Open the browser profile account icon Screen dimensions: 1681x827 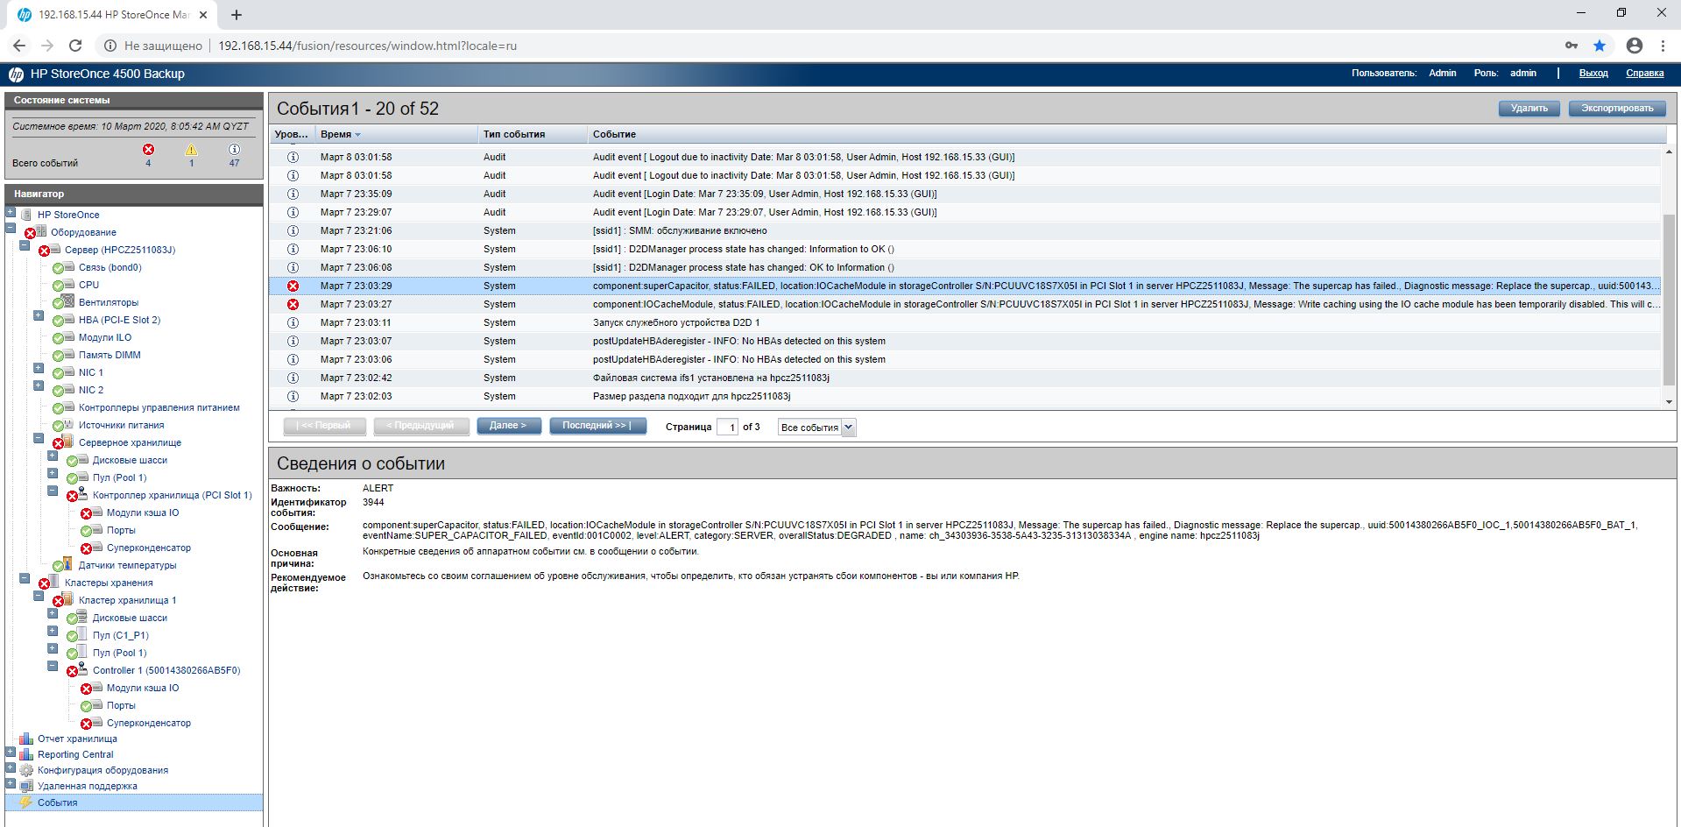pyautogui.click(x=1634, y=46)
